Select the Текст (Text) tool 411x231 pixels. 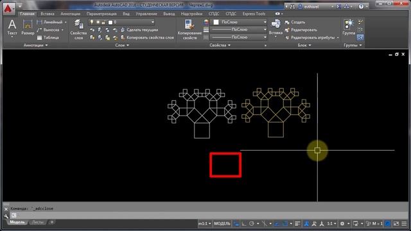[12, 28]
